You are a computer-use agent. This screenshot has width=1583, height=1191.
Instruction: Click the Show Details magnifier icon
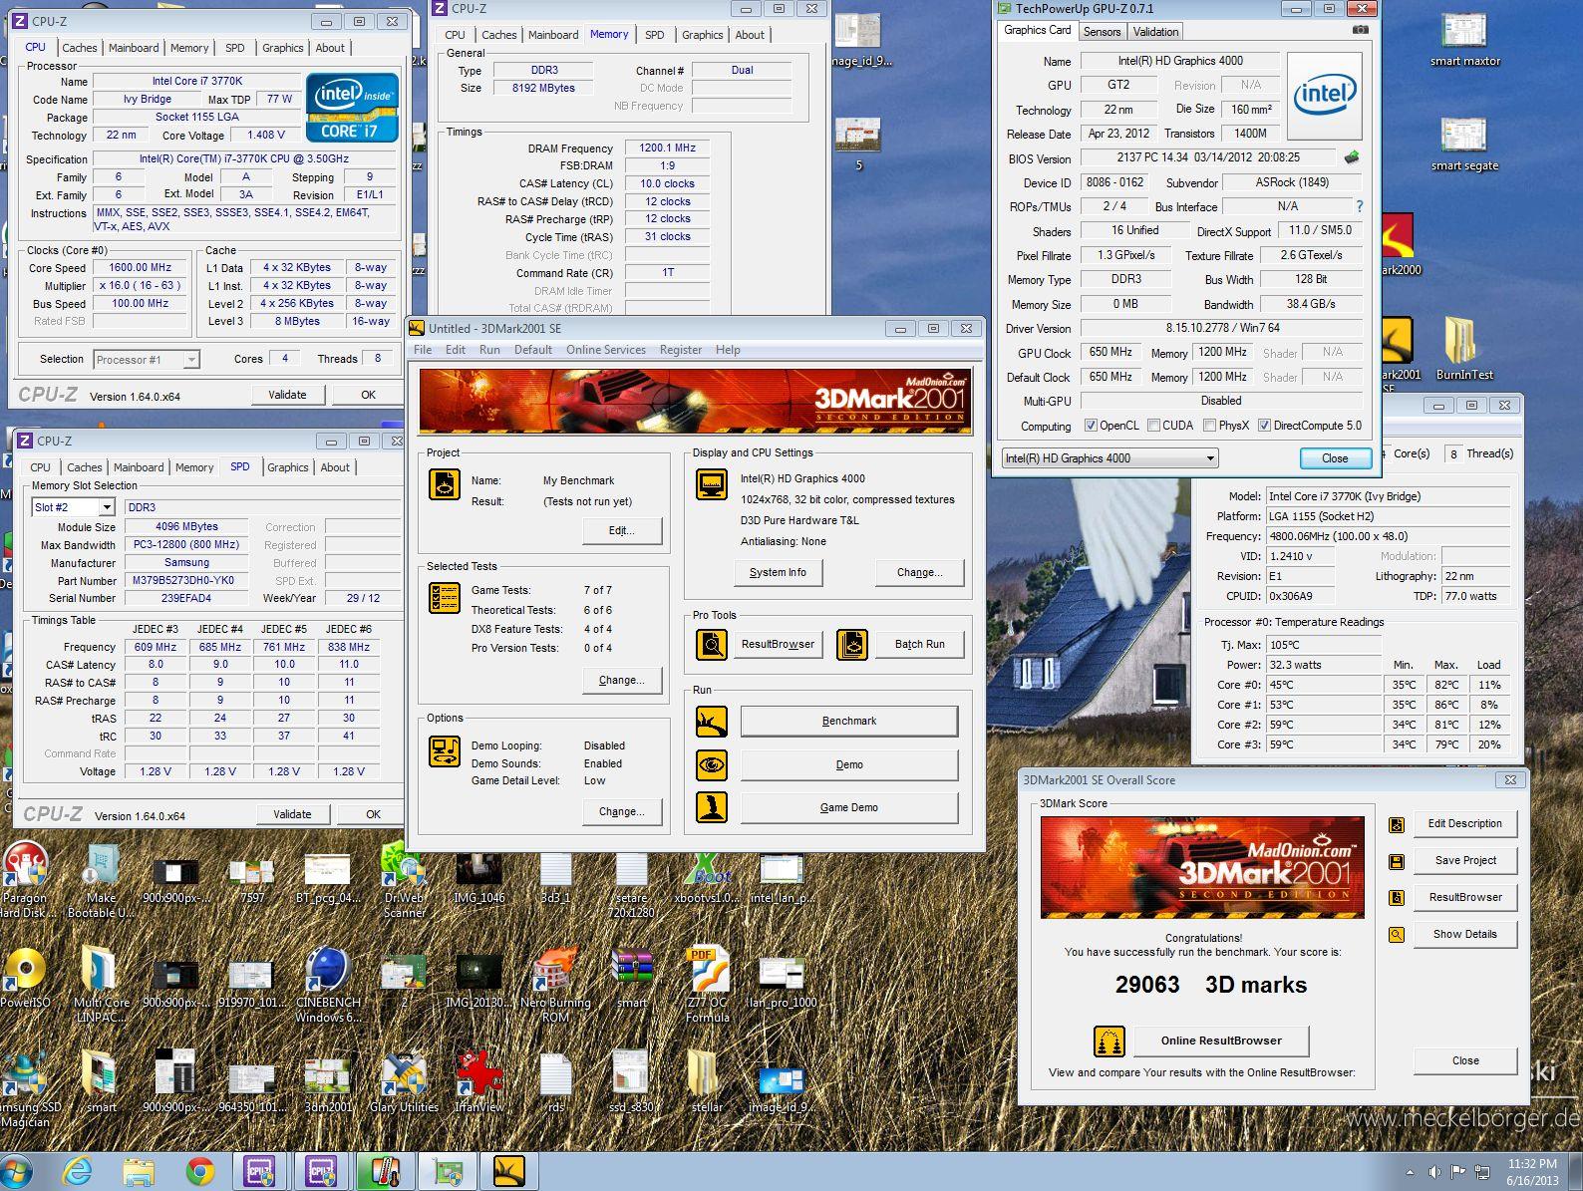pyautogui.click(x=1397, y=935)
